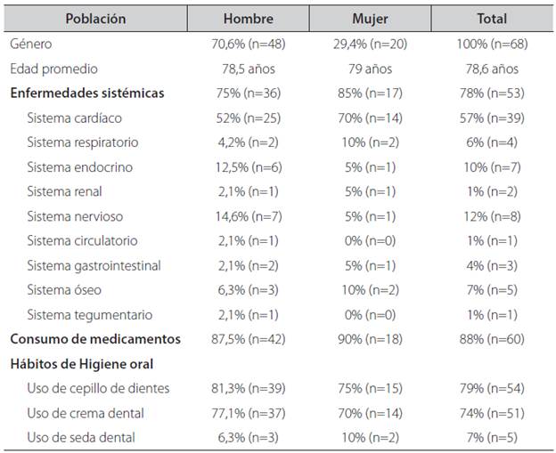Screen dimensions: 556x453
Task: Click the 'Consumo de medicamentos' row heading
Action: [95, 339]
